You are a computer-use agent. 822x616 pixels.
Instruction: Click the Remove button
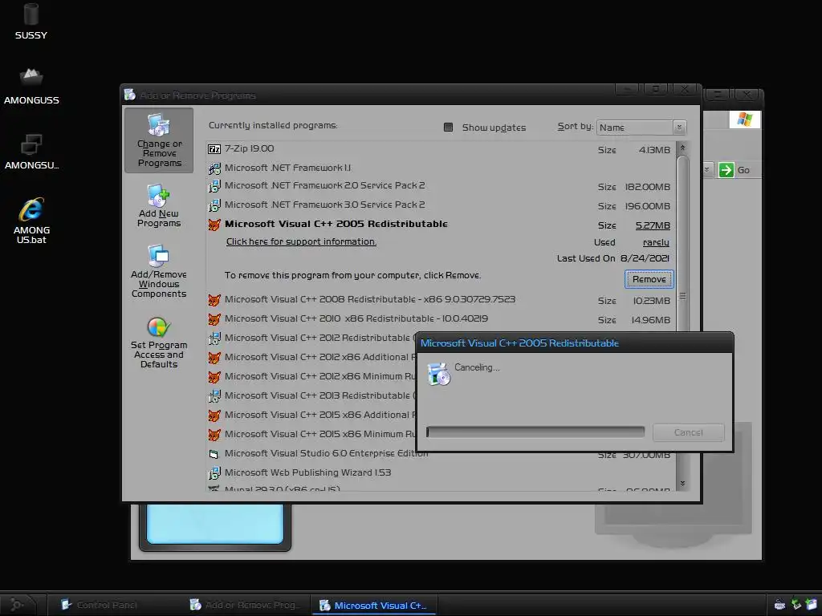point(649,279)
